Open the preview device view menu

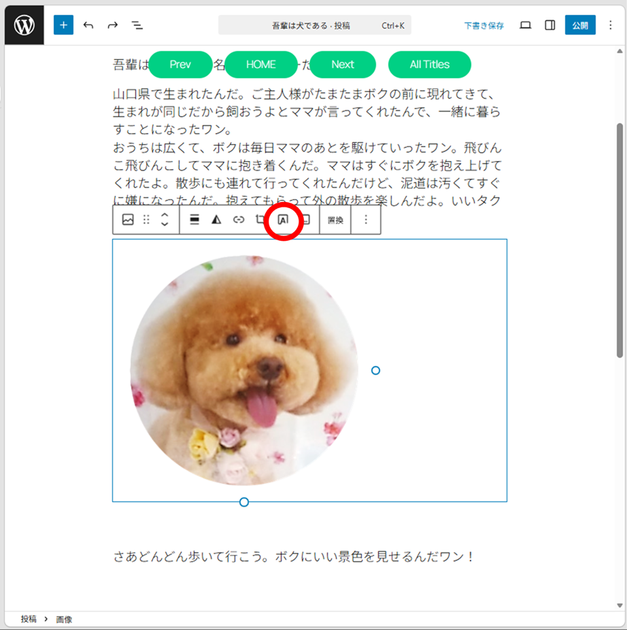(525, 25)
